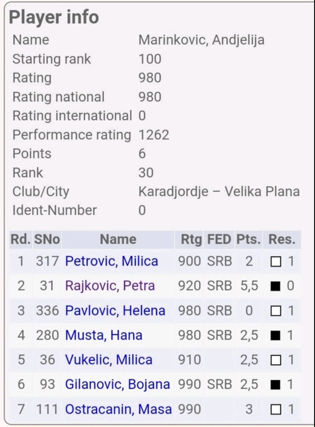The height and width of the screenshot is (427, 315).
Task: Click white piece icon in round 5
Action: [275, 360]
